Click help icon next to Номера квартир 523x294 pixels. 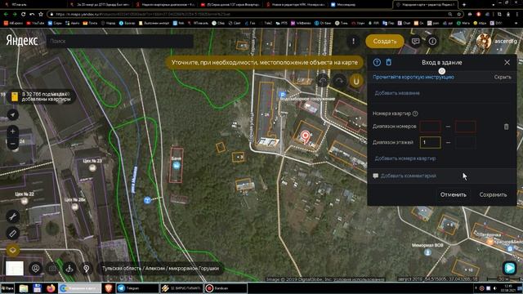(415, 114)
